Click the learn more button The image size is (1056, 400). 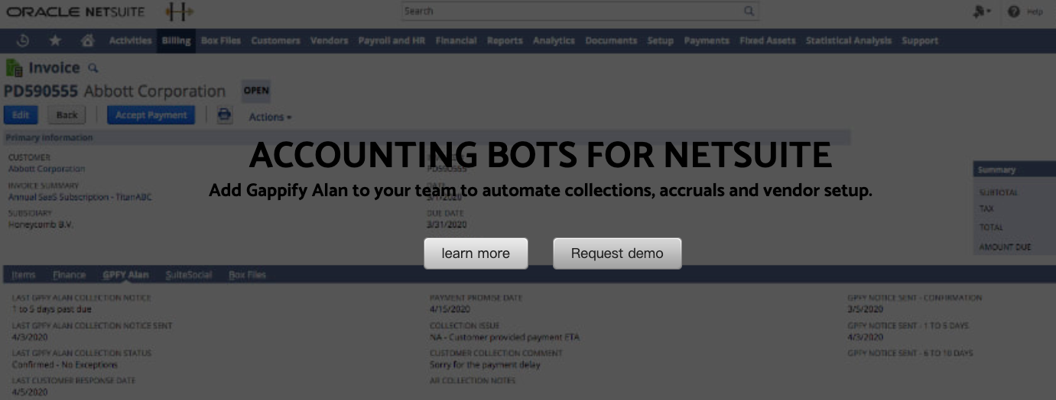476,253
